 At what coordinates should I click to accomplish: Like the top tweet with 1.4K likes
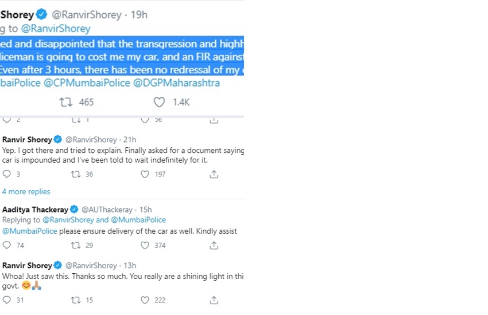pos(160,102)
